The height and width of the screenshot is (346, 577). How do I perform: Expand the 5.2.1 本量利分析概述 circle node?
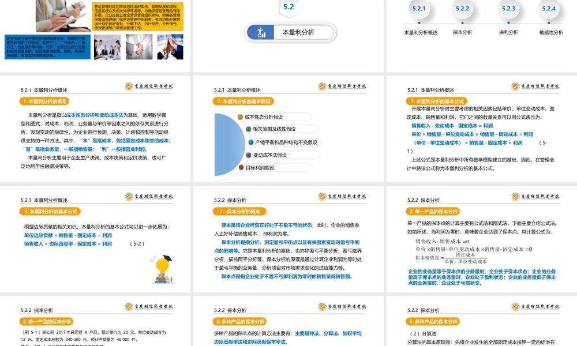419,9
